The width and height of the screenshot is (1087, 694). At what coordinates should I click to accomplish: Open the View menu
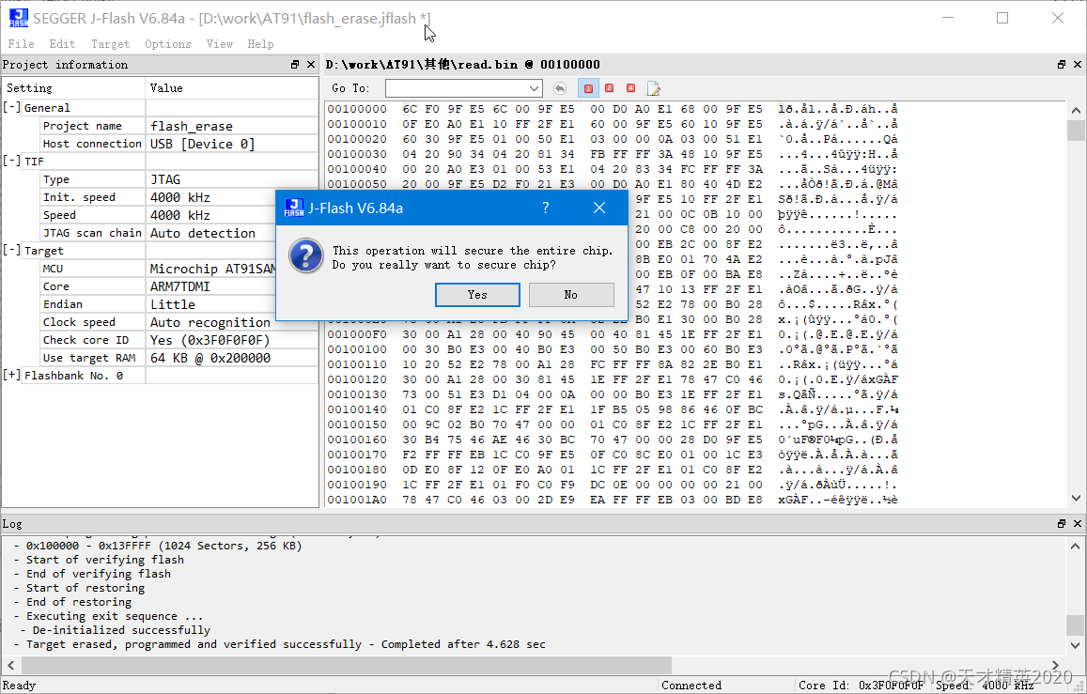coord(219,43)
